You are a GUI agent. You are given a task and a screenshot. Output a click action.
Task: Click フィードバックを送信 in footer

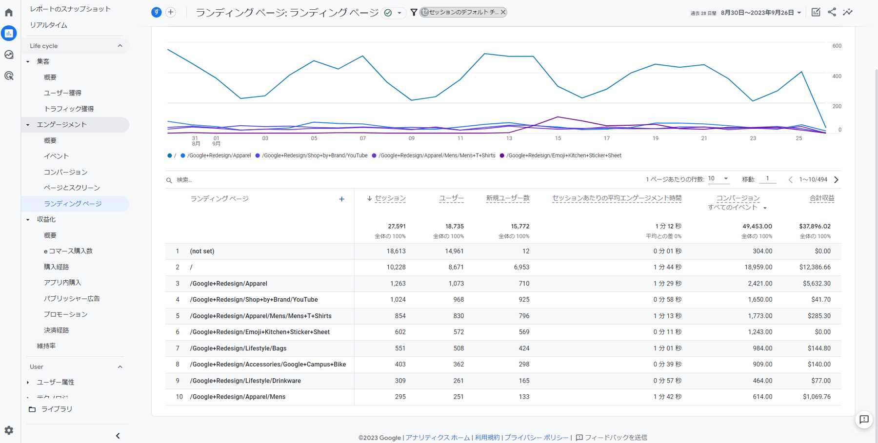pyautogui.click(x=612, y=438)
